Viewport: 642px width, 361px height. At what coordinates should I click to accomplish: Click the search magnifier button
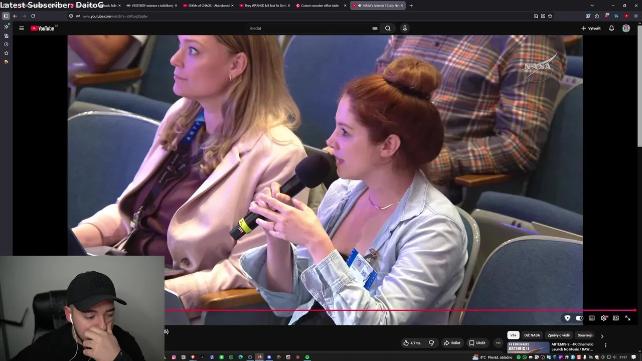tap(388, 28)
